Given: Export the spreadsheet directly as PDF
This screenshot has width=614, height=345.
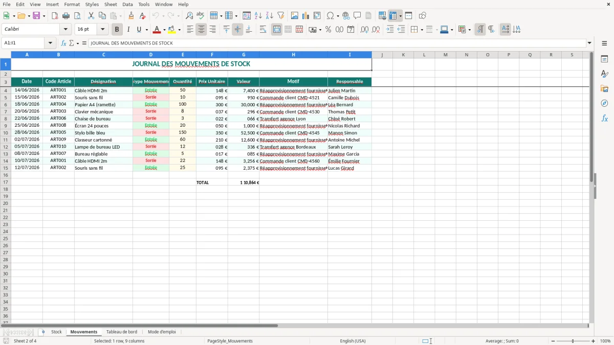Looking at the screenshot, I should (x=55, y=16).
